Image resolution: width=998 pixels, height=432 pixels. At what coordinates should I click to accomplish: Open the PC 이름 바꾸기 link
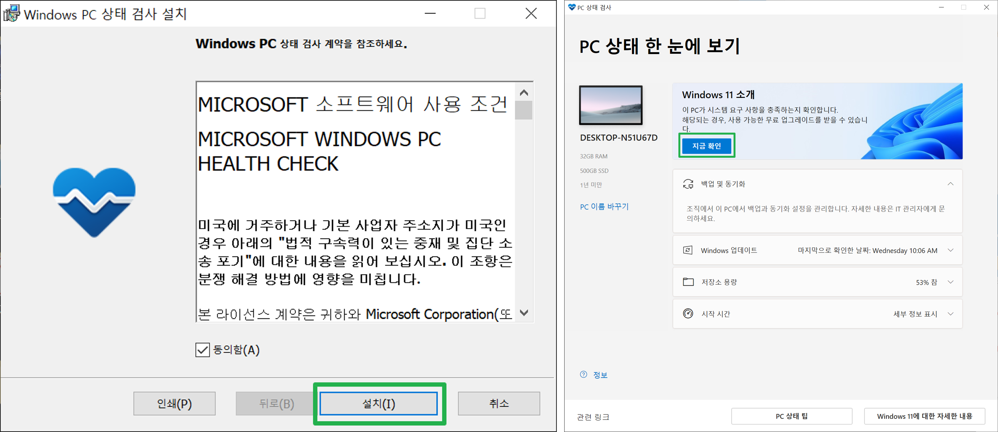coord(604,207)
